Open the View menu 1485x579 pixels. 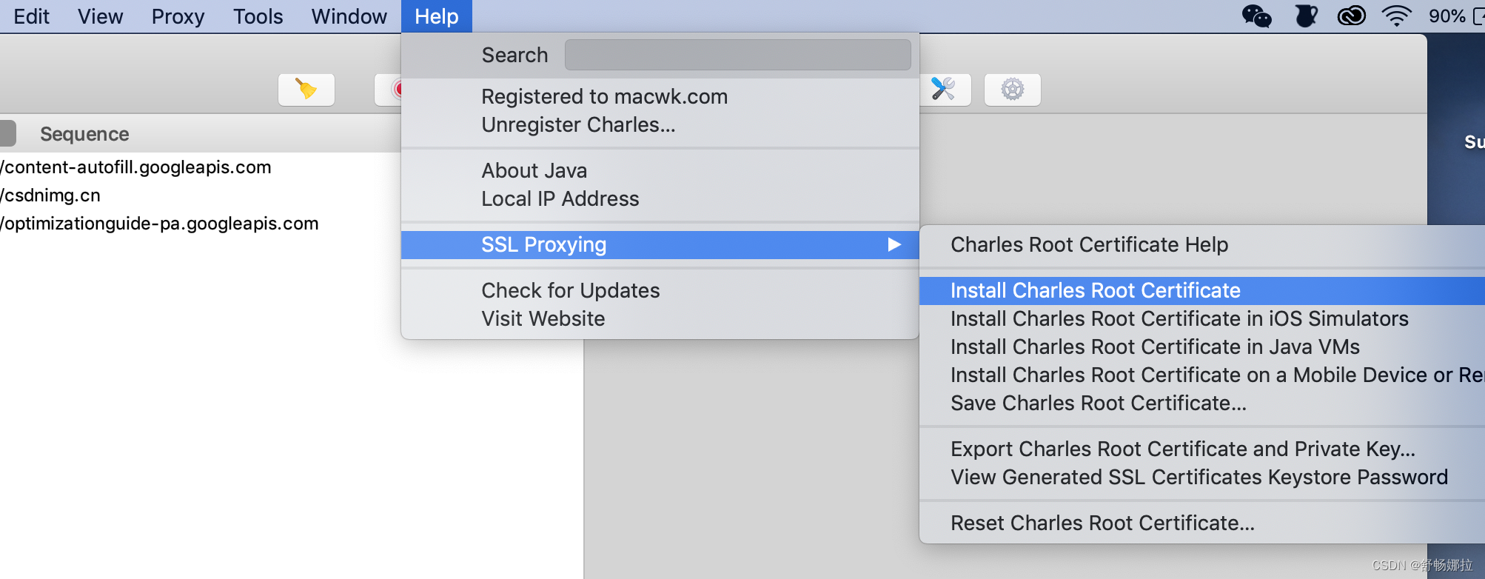tap(100, 16)
